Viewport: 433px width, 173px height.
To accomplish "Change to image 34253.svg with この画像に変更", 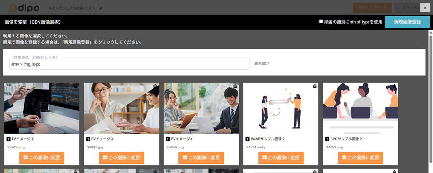I will point(360,158).
